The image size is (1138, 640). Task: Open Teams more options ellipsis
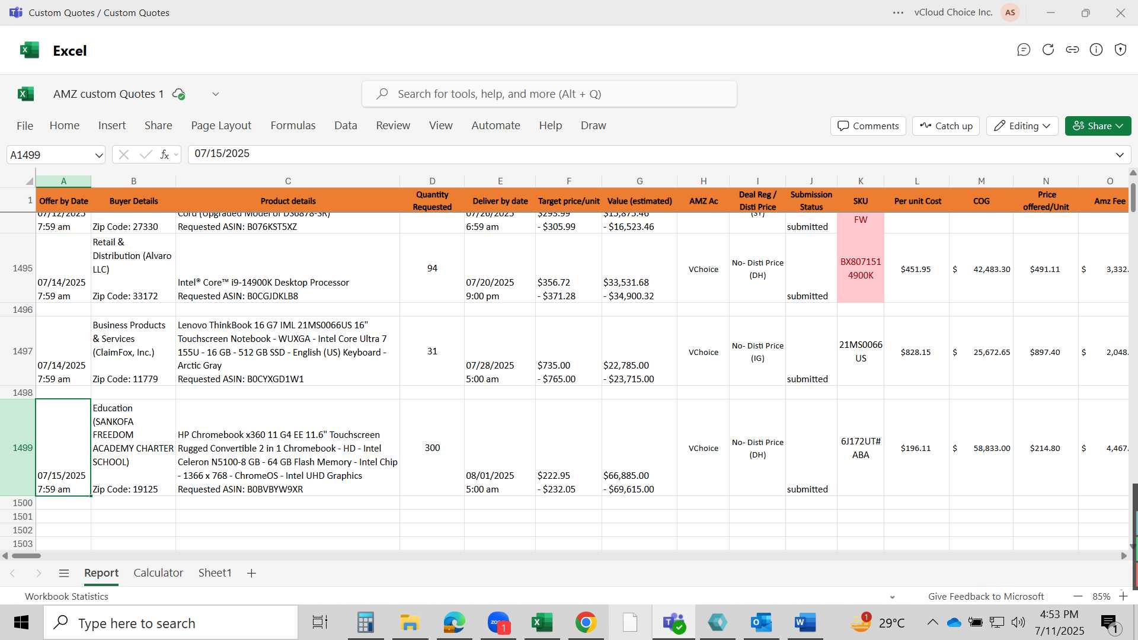click(898, 12)
